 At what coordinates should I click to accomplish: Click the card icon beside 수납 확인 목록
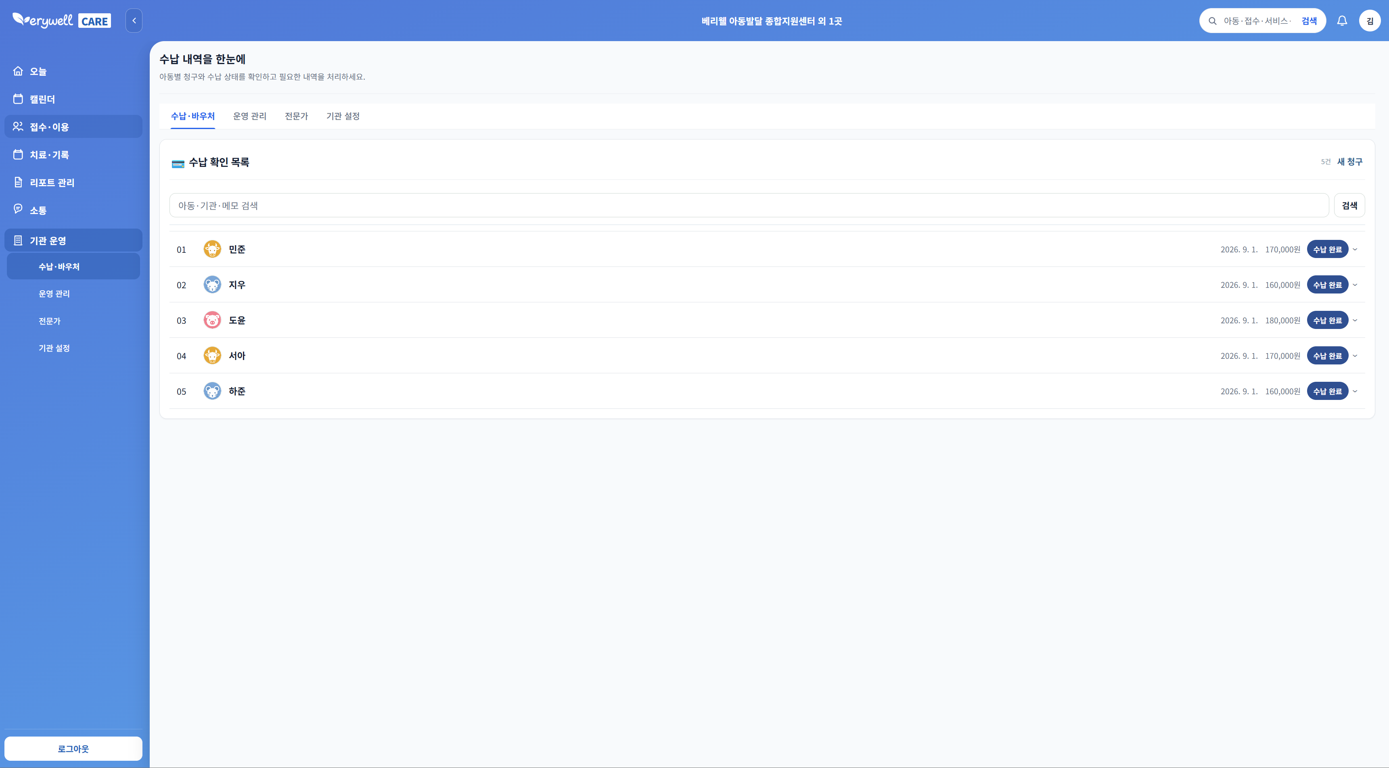pyautogui.click(x=178, y=164)
